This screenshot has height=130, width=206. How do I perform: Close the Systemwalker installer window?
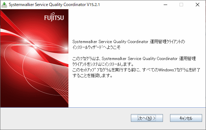pyautogui.click(x=198, y=5)
